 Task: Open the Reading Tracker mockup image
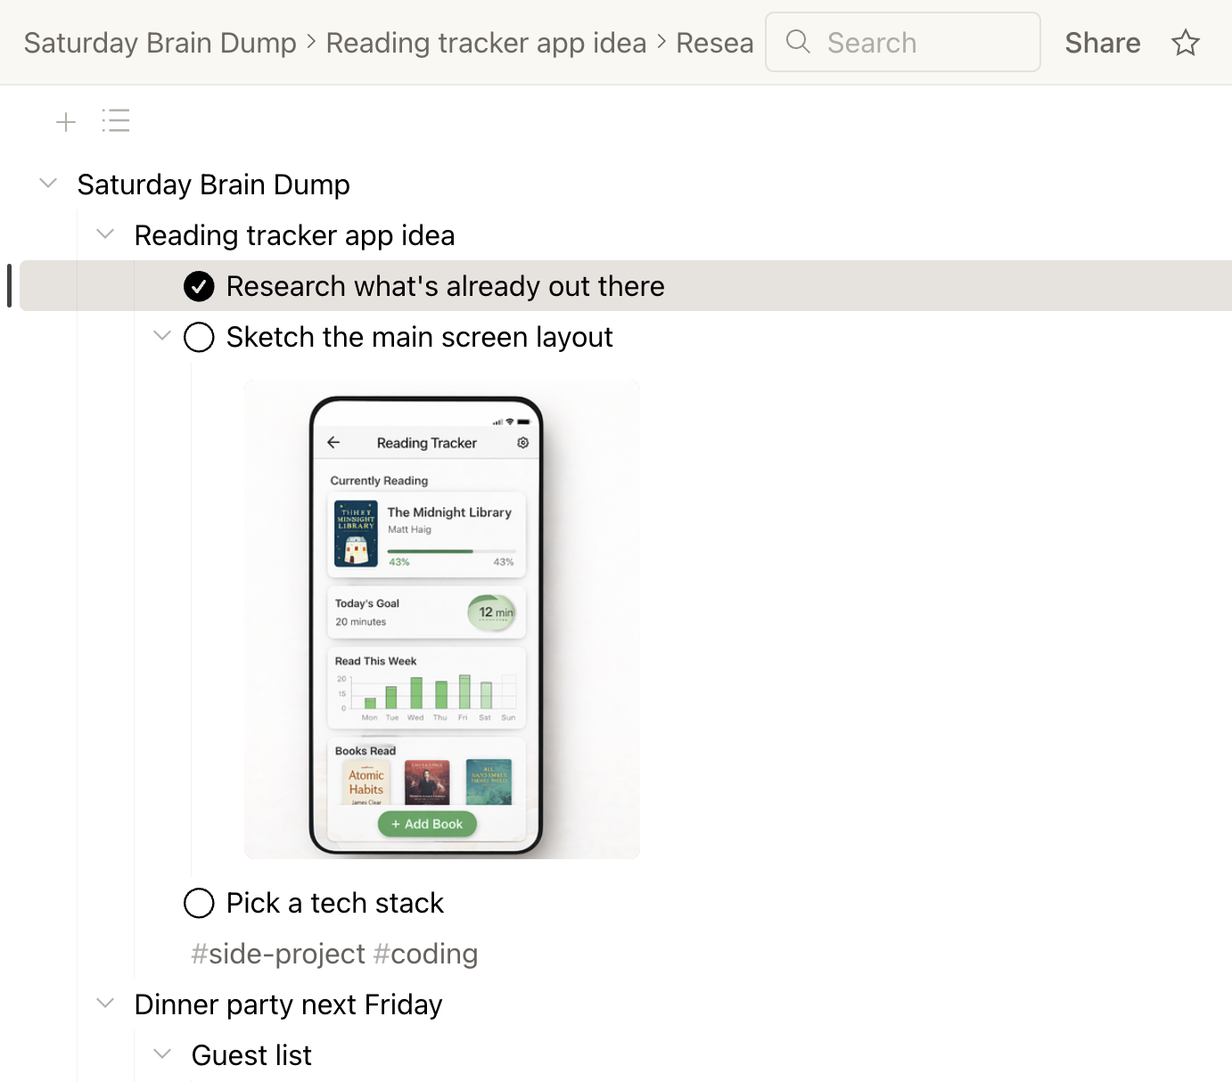[442, 619]
